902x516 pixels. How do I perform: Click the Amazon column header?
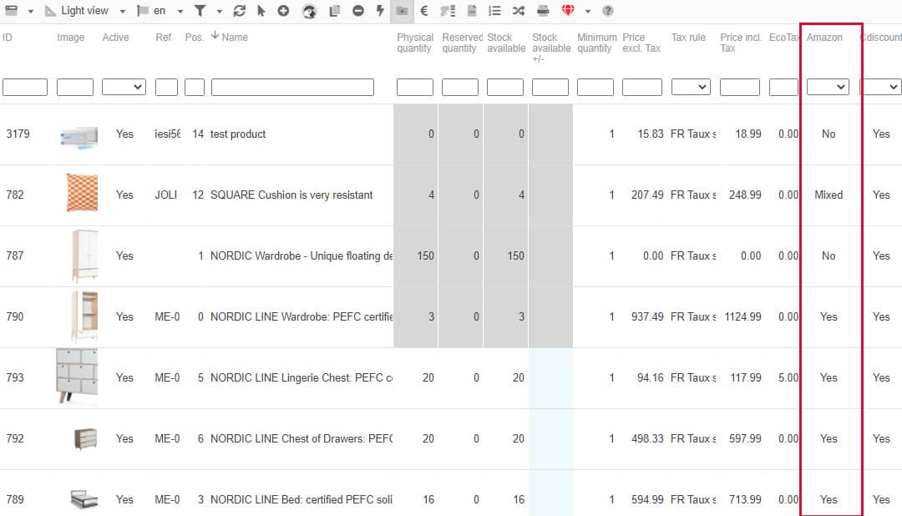824,38
